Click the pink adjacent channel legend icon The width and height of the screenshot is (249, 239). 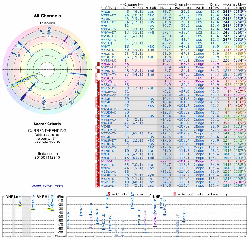[175, 194]
